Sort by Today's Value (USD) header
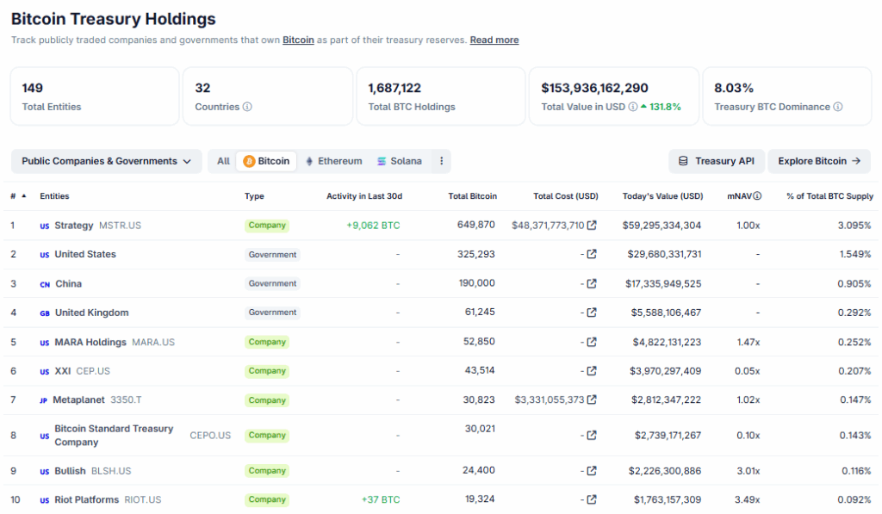 click(662, 196)
